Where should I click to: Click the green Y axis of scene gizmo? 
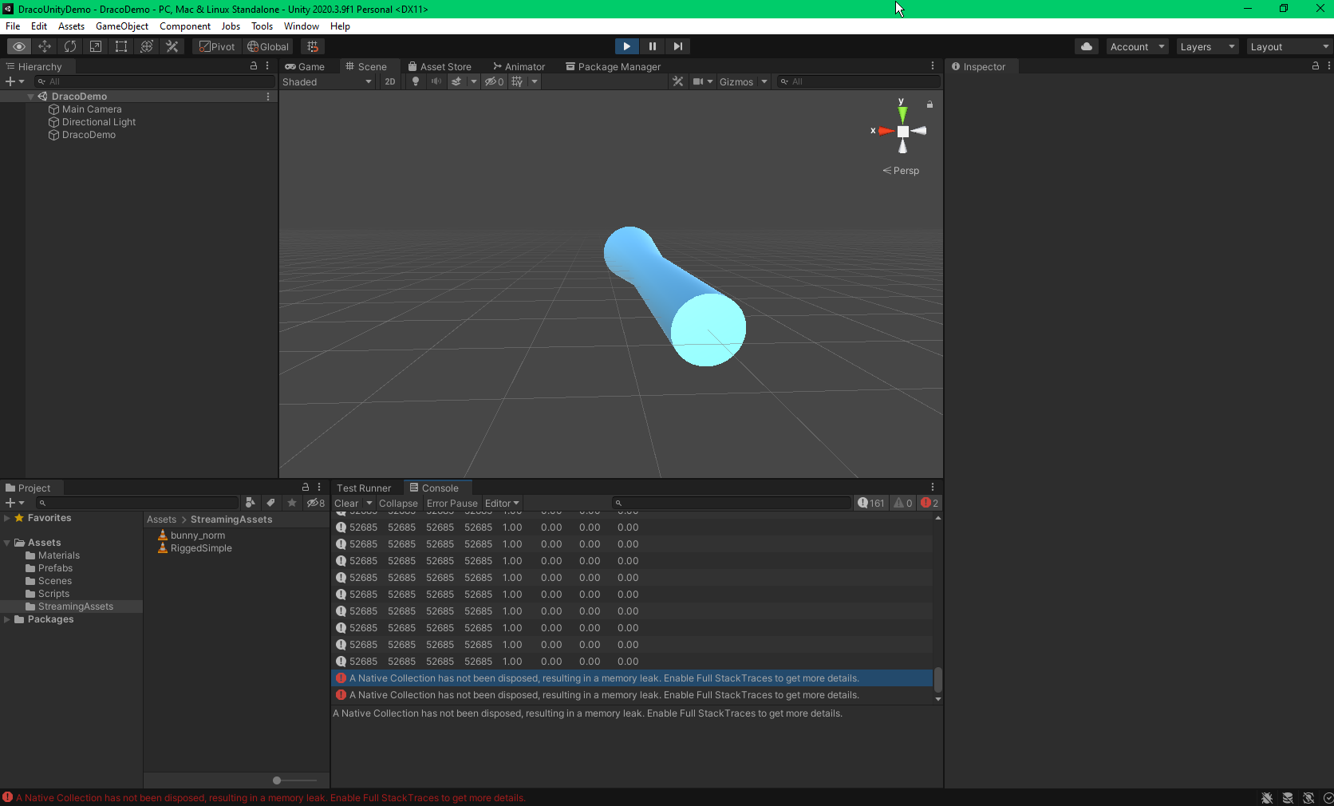(902, 113)
